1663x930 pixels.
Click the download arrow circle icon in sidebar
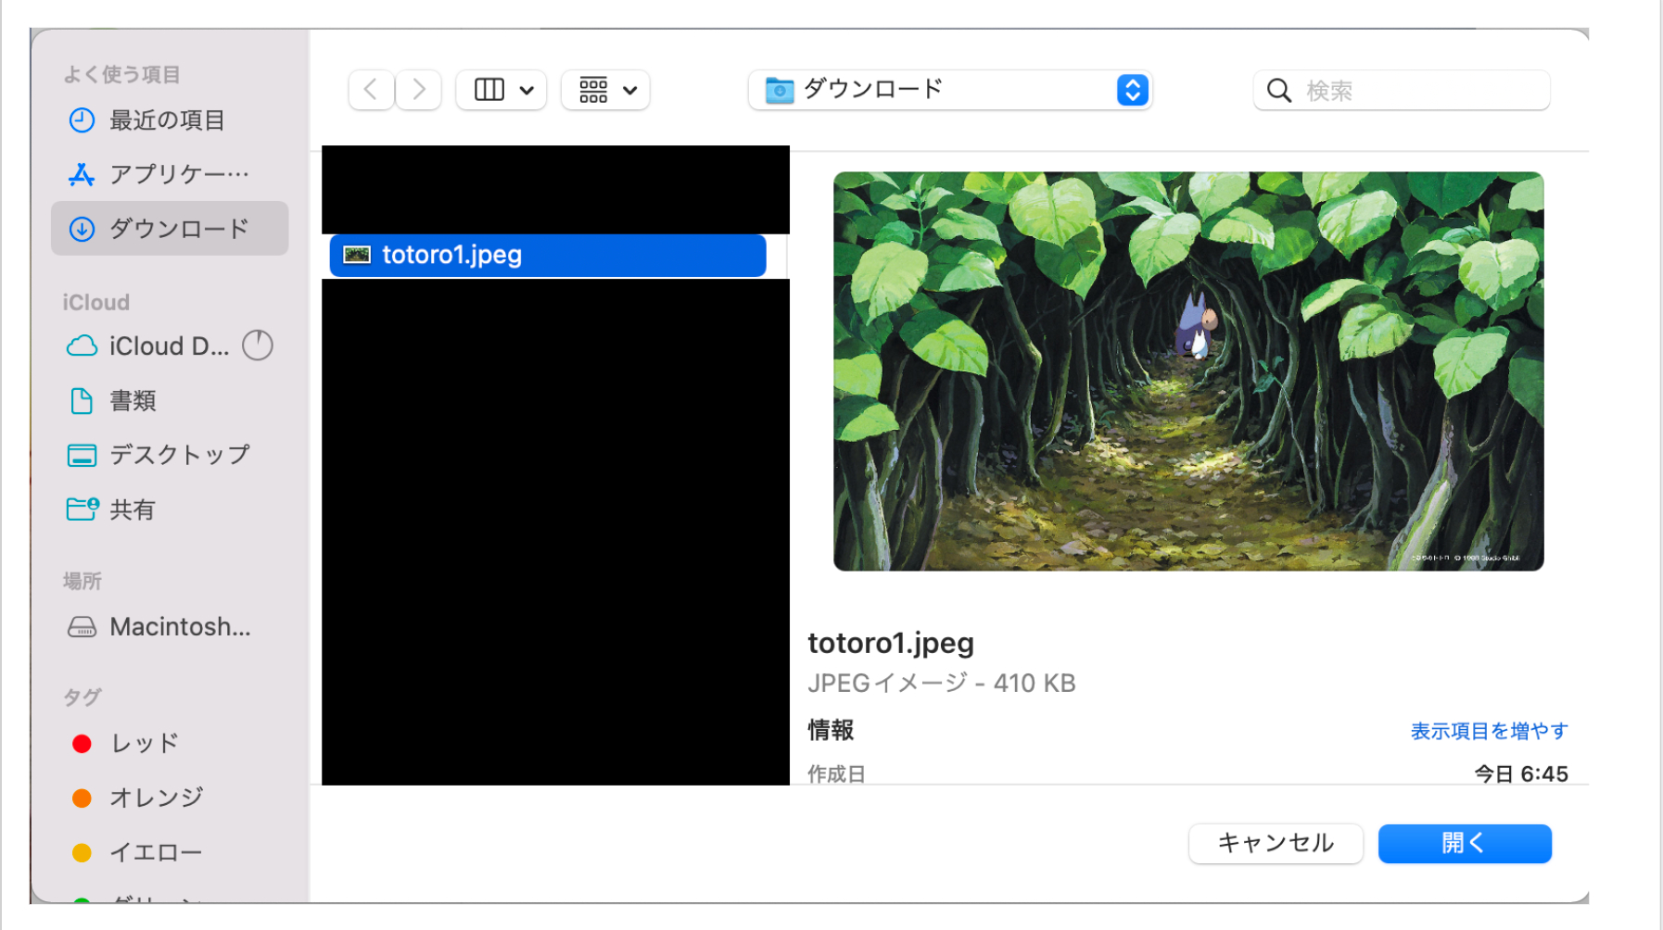point(82,229)
